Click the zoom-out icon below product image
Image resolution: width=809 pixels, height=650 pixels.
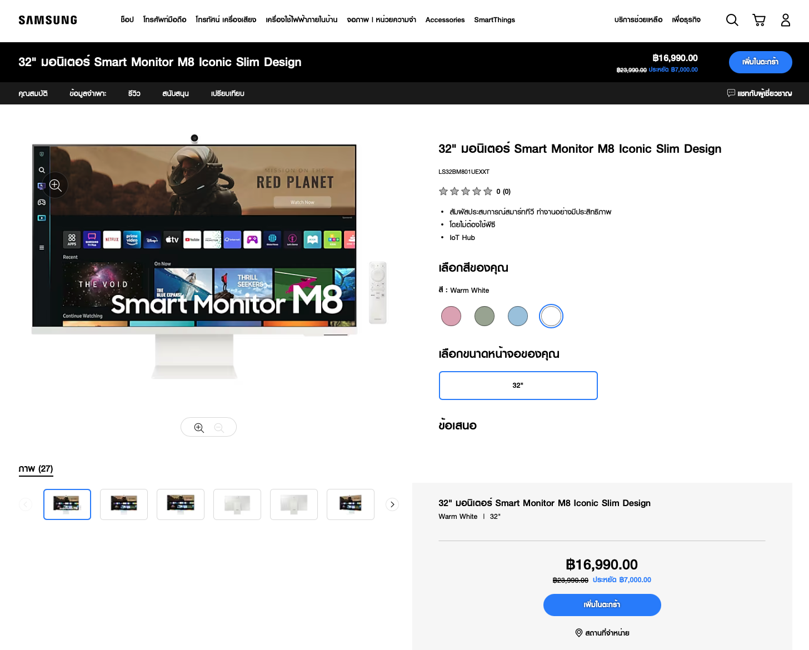[219, 427]
